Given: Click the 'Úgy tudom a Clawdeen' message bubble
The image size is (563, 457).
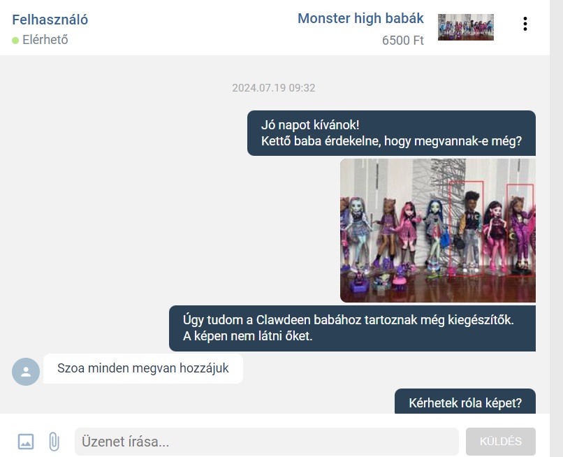Looking at the screenshot, I should tap(352, 328).
